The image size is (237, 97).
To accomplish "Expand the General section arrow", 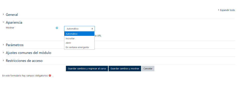I will coord(3,14).
